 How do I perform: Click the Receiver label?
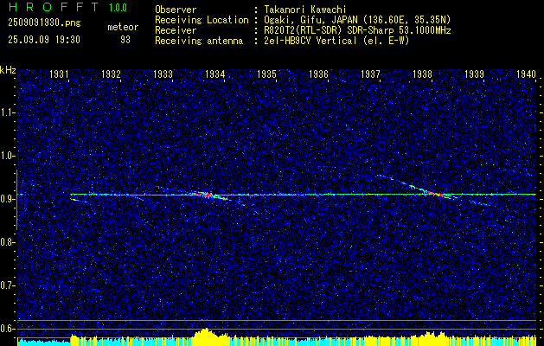[176, 30]
